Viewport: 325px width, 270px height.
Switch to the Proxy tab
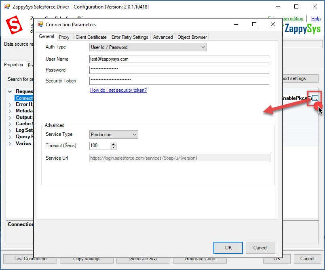tap(64, 37)
